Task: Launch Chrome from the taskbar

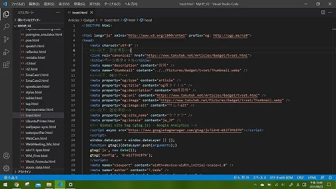Action: (x=16, y=184)
